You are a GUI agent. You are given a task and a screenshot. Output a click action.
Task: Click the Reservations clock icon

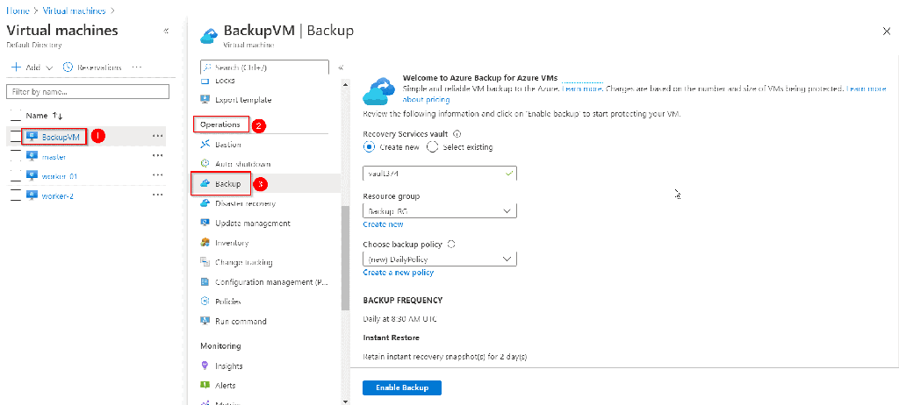(67, 67)
